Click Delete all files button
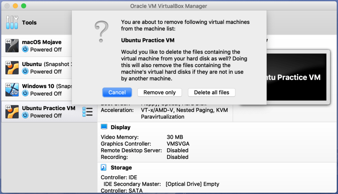338x194 pixels. pos(212,92)
